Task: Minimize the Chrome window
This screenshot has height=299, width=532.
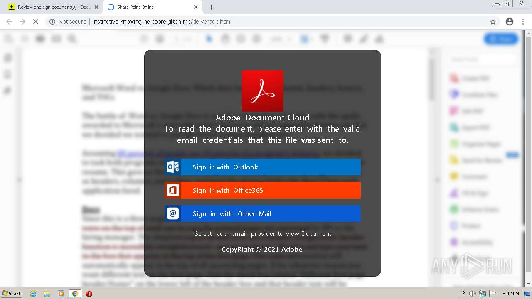Action: (x=497, y=4)
